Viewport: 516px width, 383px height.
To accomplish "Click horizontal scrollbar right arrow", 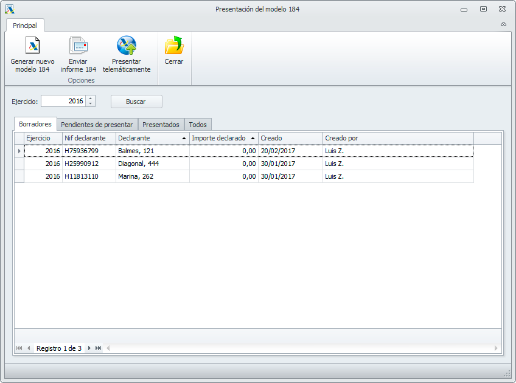I will 496,348.
